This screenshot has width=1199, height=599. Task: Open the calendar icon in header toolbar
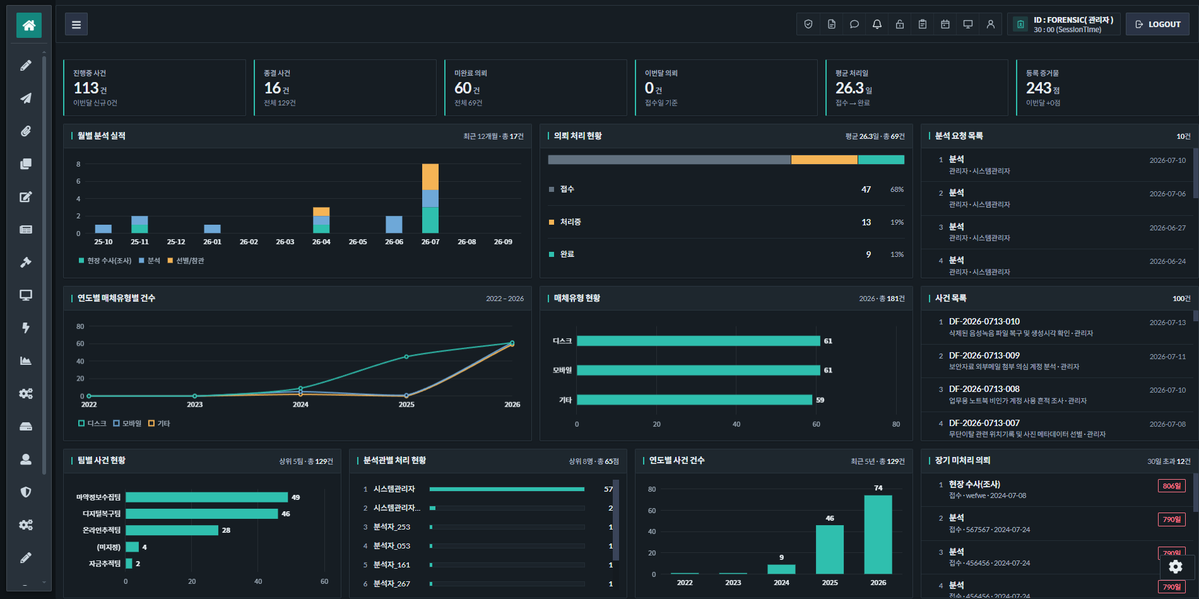click(945, 25)
